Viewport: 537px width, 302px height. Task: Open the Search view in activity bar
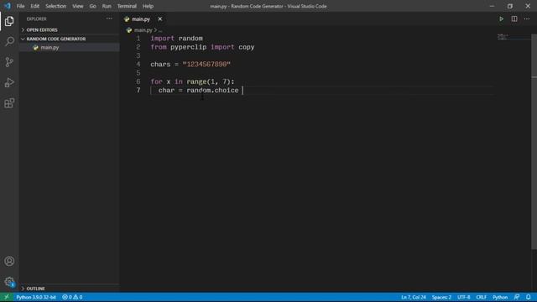point(9,41)
